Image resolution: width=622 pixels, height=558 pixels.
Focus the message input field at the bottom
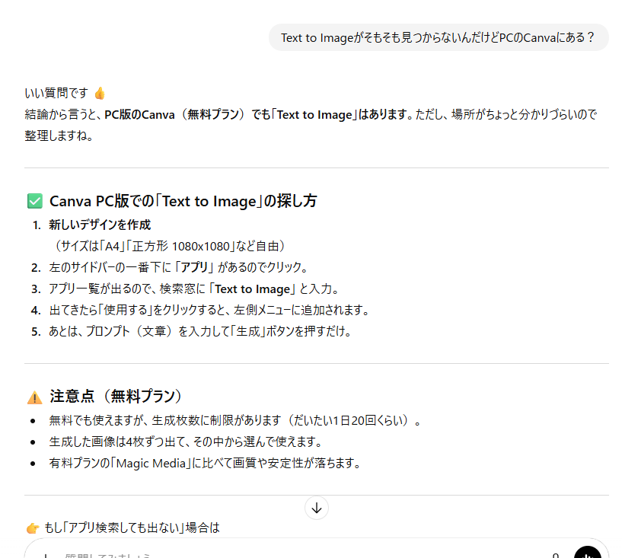[228, 554]
